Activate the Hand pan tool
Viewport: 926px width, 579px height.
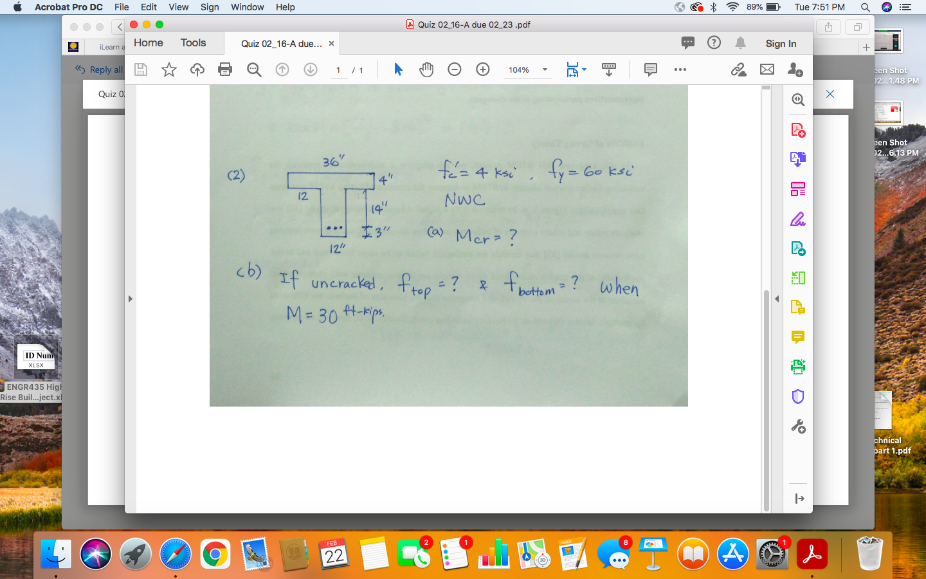pos(426,69)
